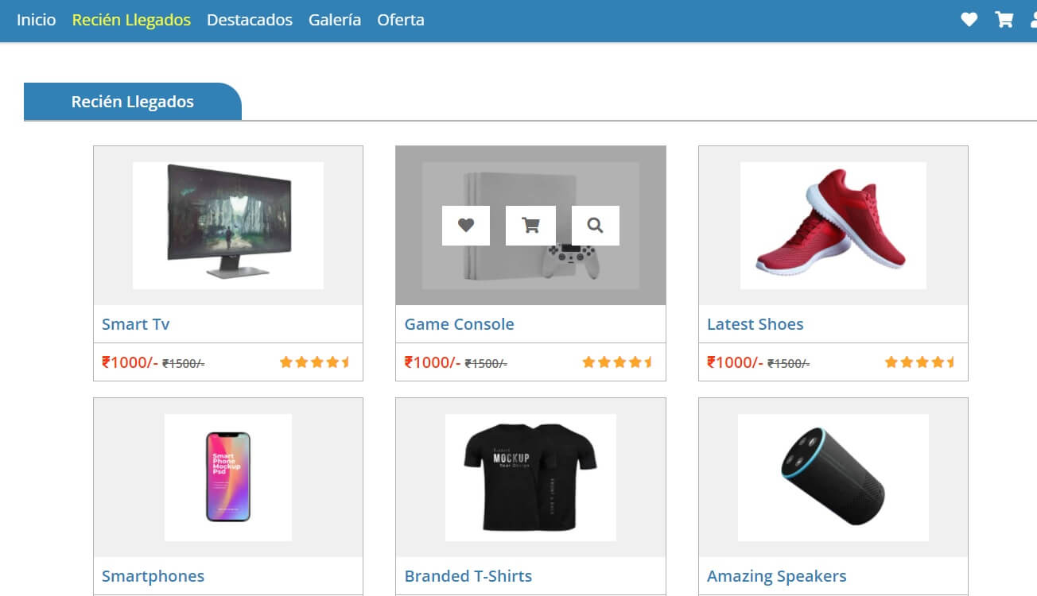Click the user account icon in navbar
The width and height of the screenshot is (1037, 596).
pos(1033,20)
